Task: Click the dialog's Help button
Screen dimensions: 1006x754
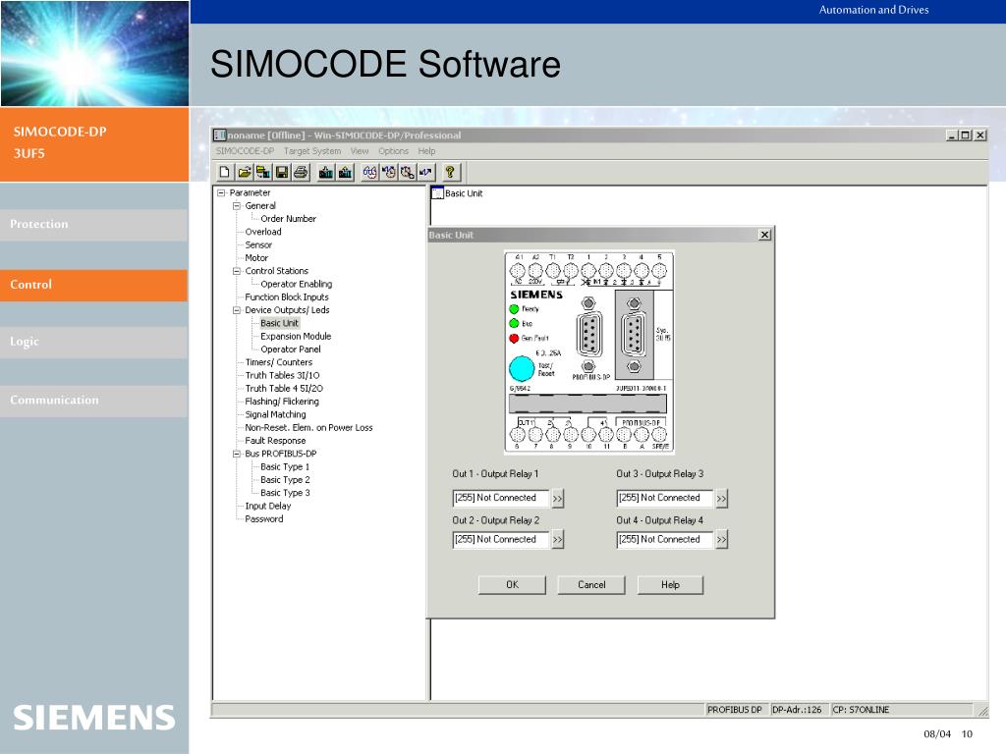Action: [x=670, y=585]
